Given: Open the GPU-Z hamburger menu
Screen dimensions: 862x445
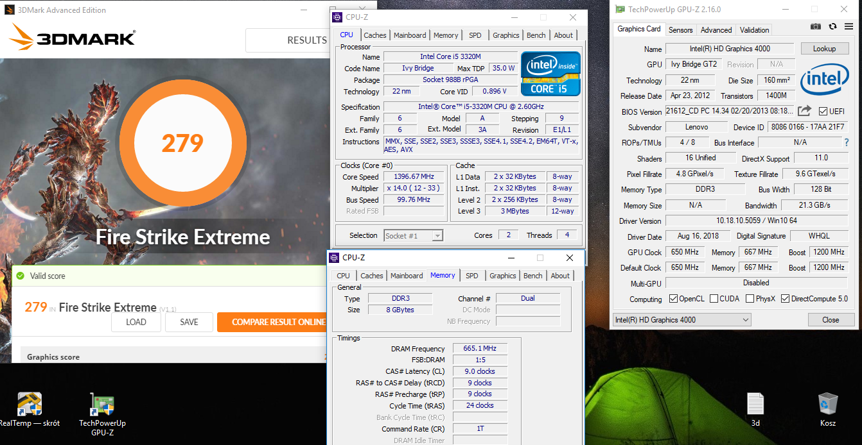Looking at the screenshot, I should [x=850, y=26].
